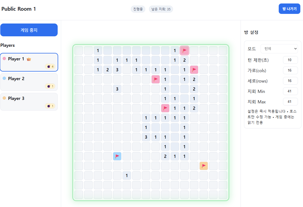Select the Player 3 card

click(29, 102)
